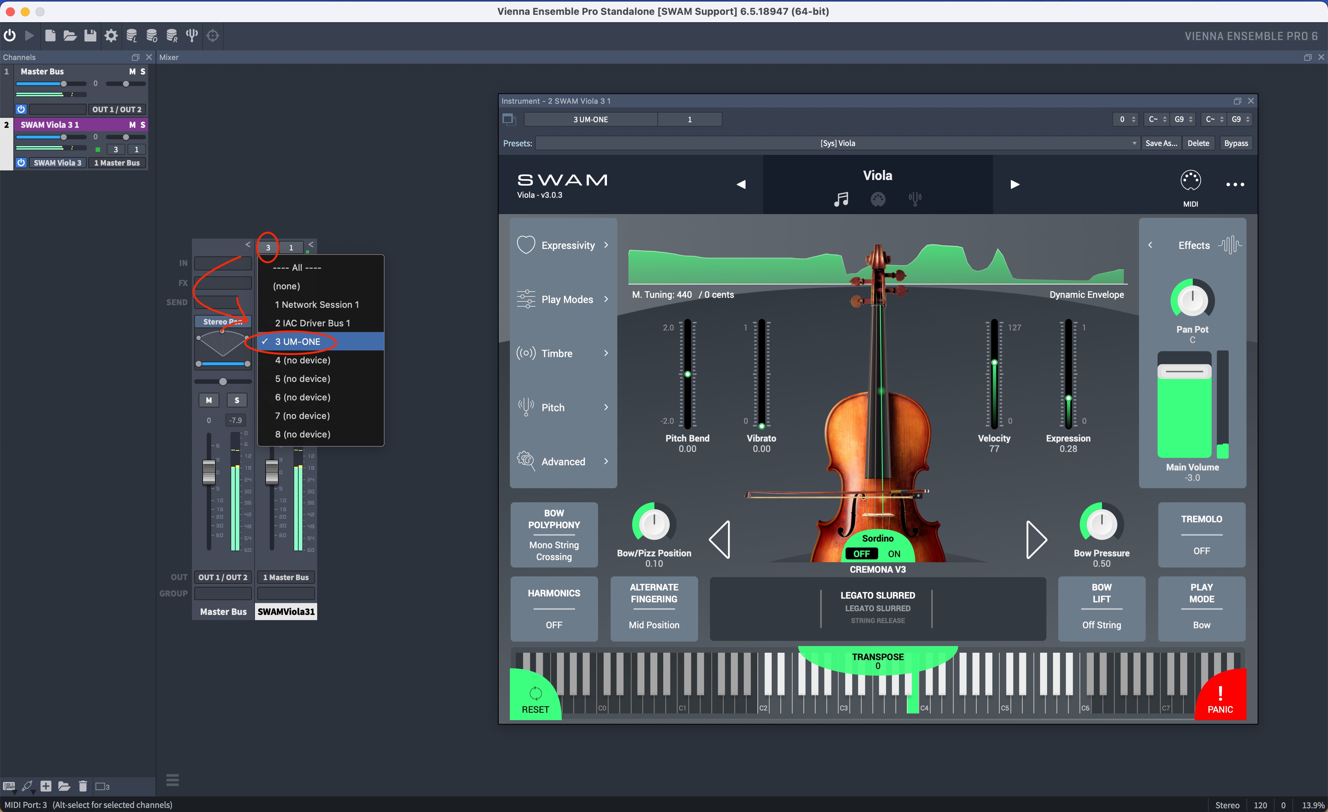The image size is (1328, 812).
Task: Choose 1 Network Session 1 port
Action: tap(321, 304)
